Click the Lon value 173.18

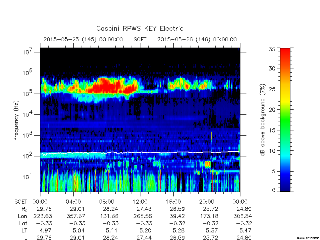coord(209,216)
